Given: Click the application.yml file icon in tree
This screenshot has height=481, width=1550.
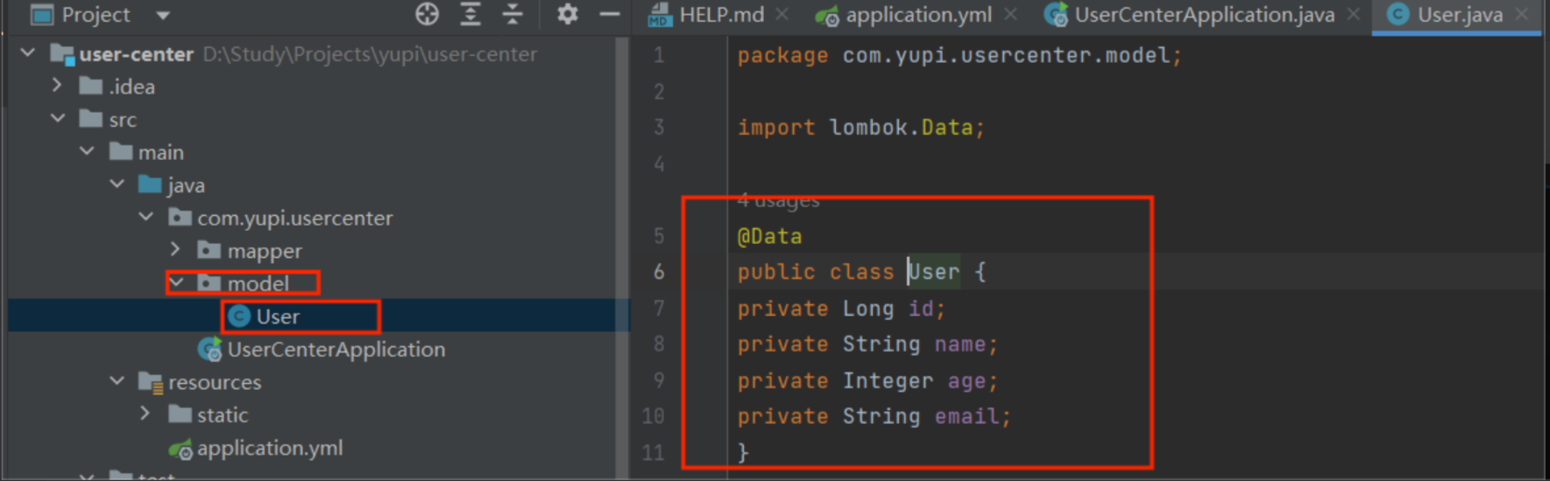Looking at the screenshot, I should [180, 450].
